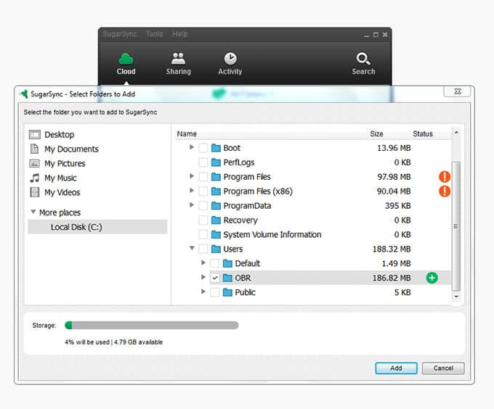Sort list by Name column header
494x409 pixels.
(x=187, y=134)
